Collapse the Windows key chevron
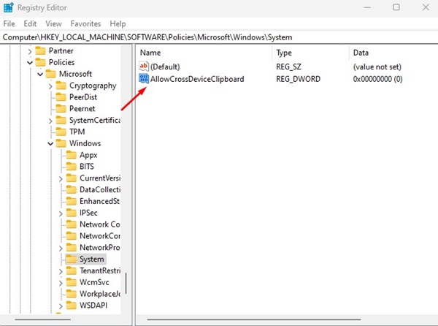The image size is (438, 326). tap(50, 144)
